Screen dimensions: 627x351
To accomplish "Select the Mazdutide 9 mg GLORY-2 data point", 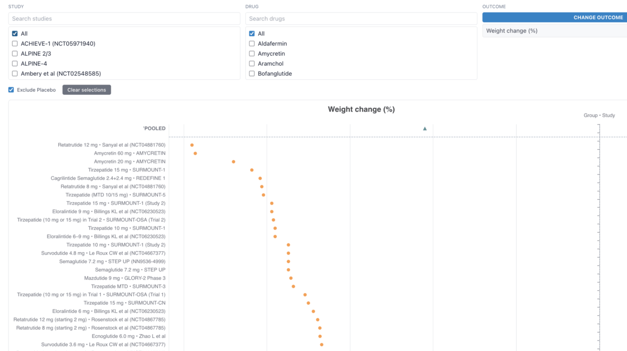I will tap(291, 278).
